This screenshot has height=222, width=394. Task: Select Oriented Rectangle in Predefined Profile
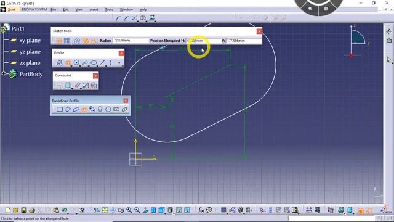(68, 109)
